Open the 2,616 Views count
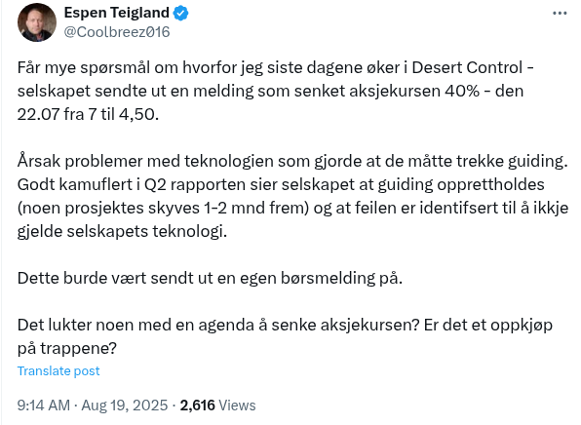Viewport: 581px width, 425px height. coord(218,406)
